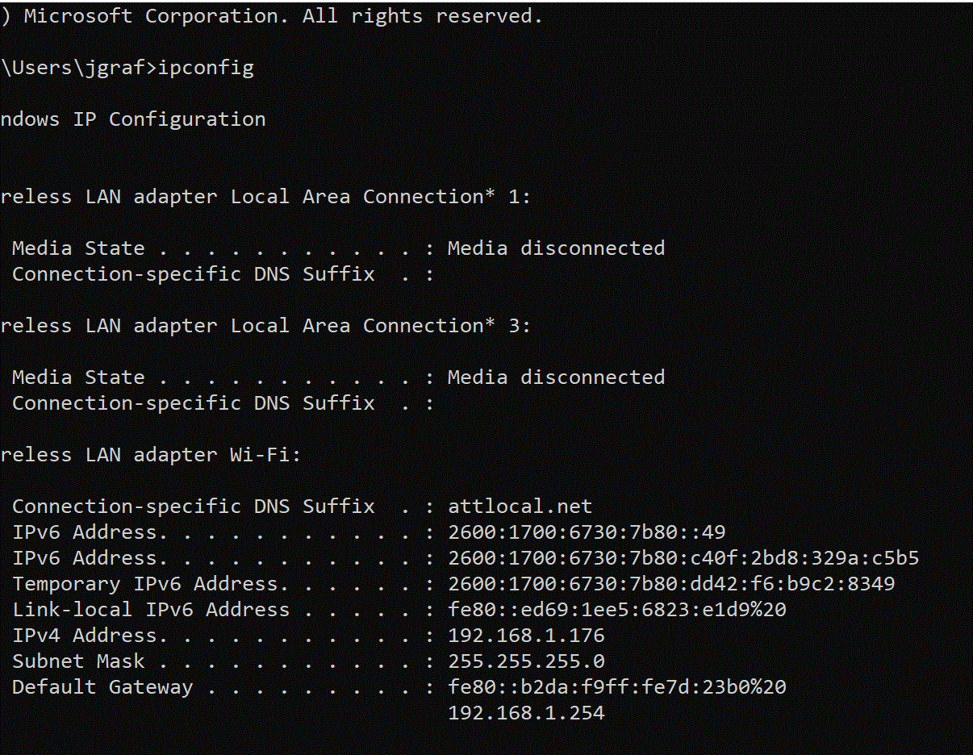973x755 pixels.
Task: Click the temporary IPv6 address value
Action: [x=671, y=584]
